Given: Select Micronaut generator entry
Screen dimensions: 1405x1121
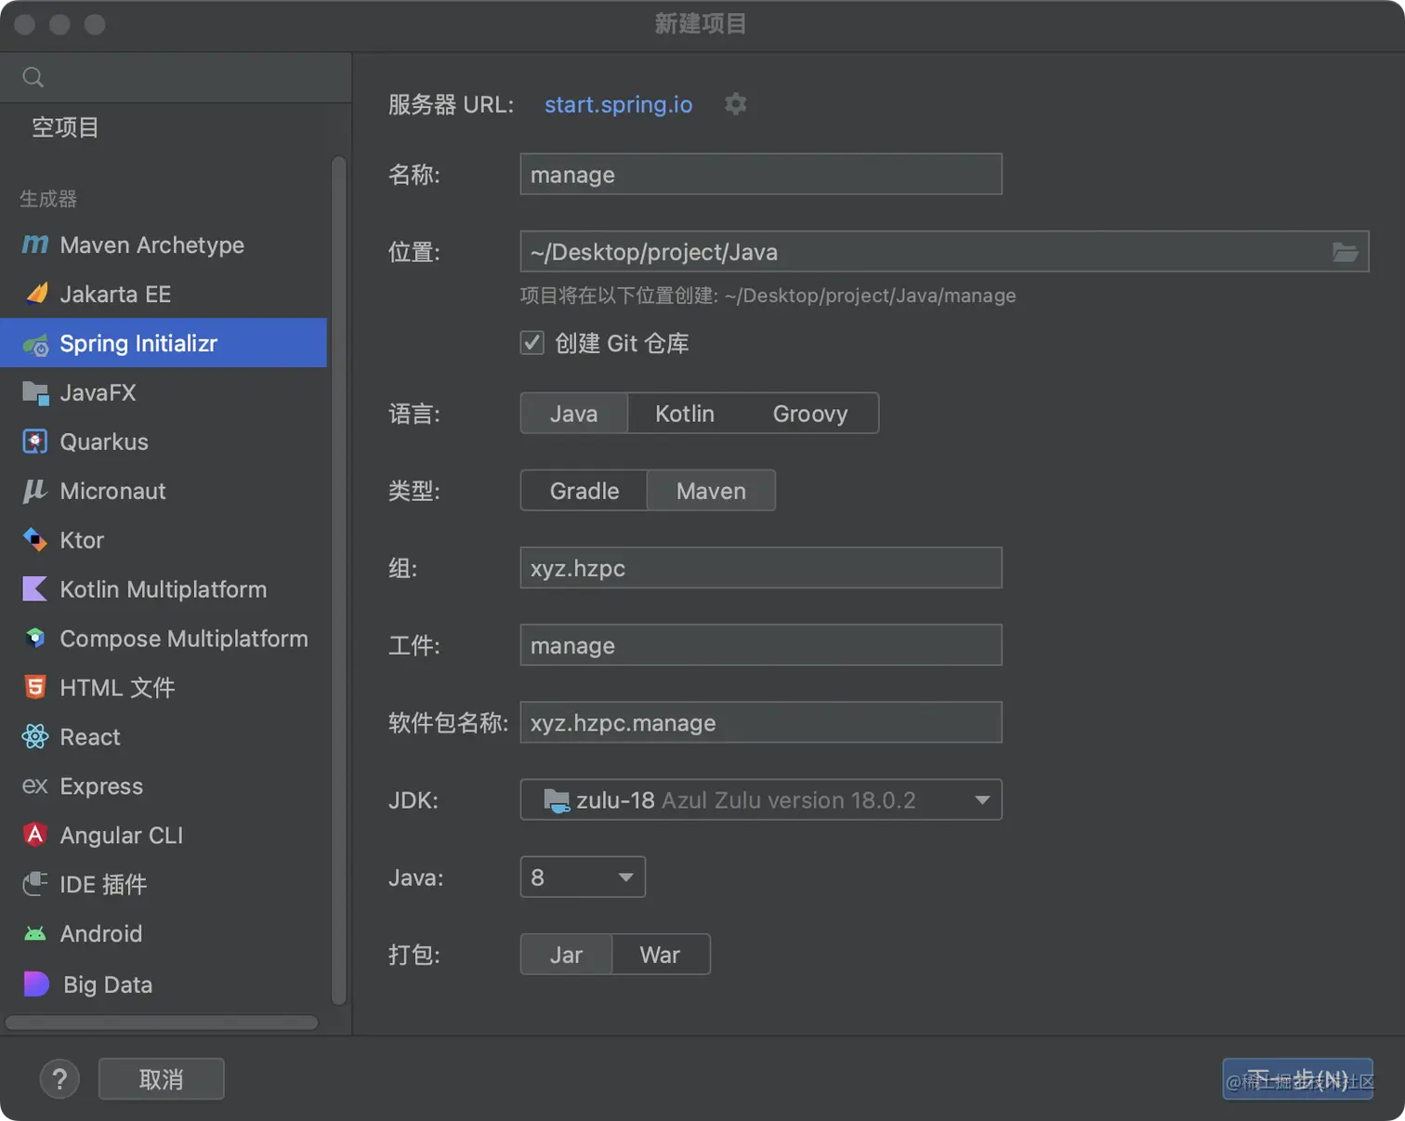Looking at the screenshot, I should 164,491.
